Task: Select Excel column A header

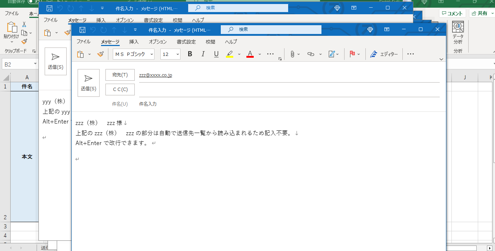Action: (x=27, y=77)
